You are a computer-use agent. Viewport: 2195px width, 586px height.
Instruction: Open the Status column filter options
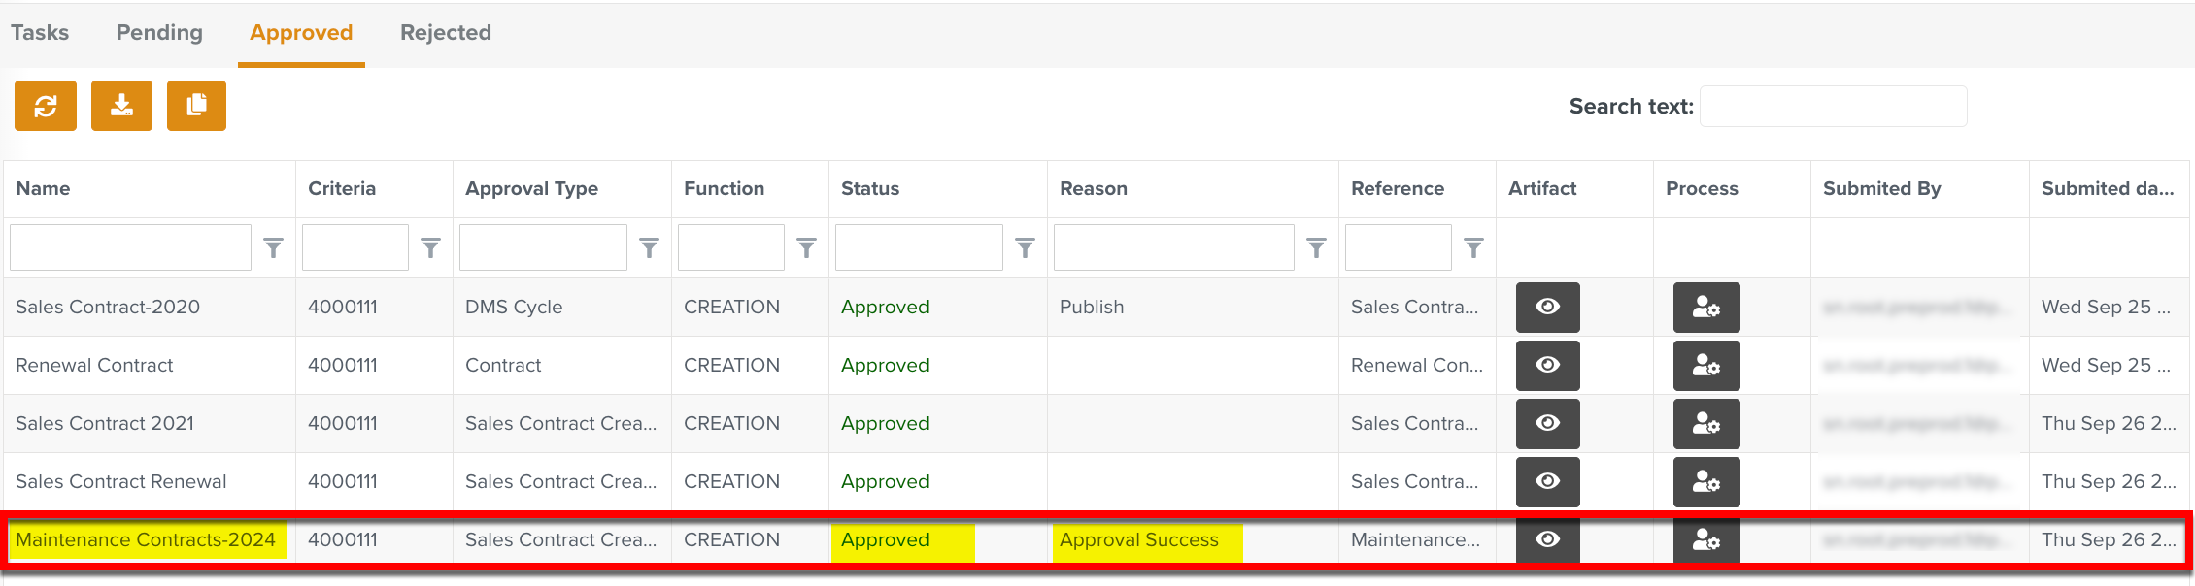[1025, 248]
